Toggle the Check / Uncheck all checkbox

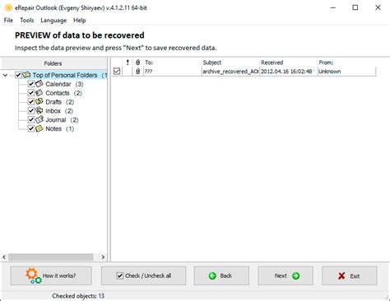tap(120, 276)
